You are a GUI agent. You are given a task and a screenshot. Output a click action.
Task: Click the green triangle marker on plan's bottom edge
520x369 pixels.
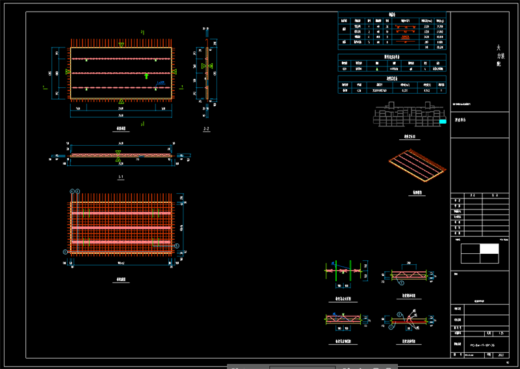coord(122,102)
